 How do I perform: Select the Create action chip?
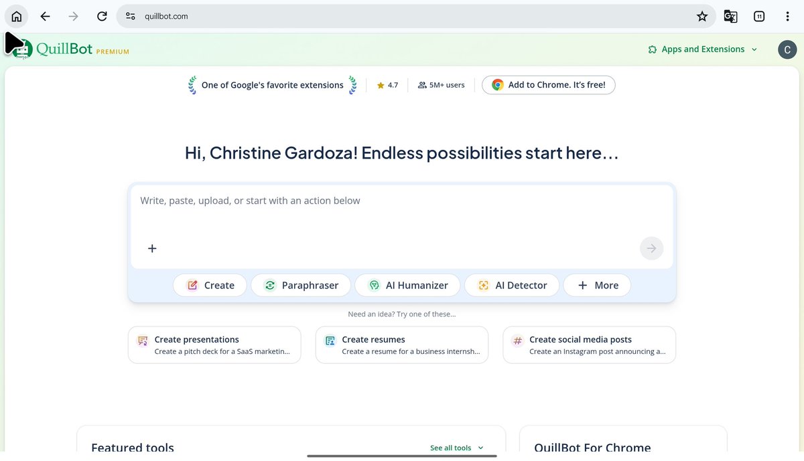[x=210, y=285]
